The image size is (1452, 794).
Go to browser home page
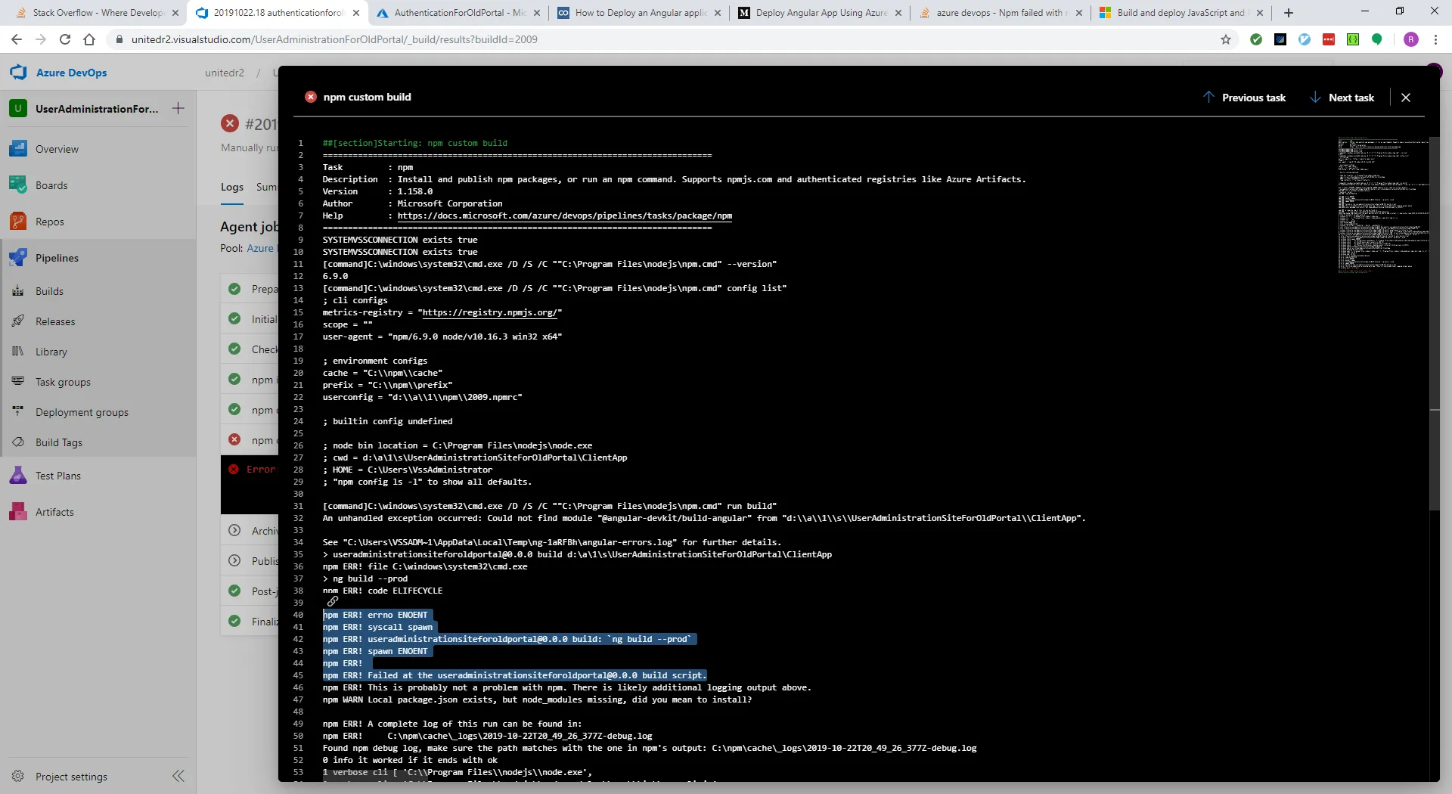pyautogui.click(x=89, y=39)
